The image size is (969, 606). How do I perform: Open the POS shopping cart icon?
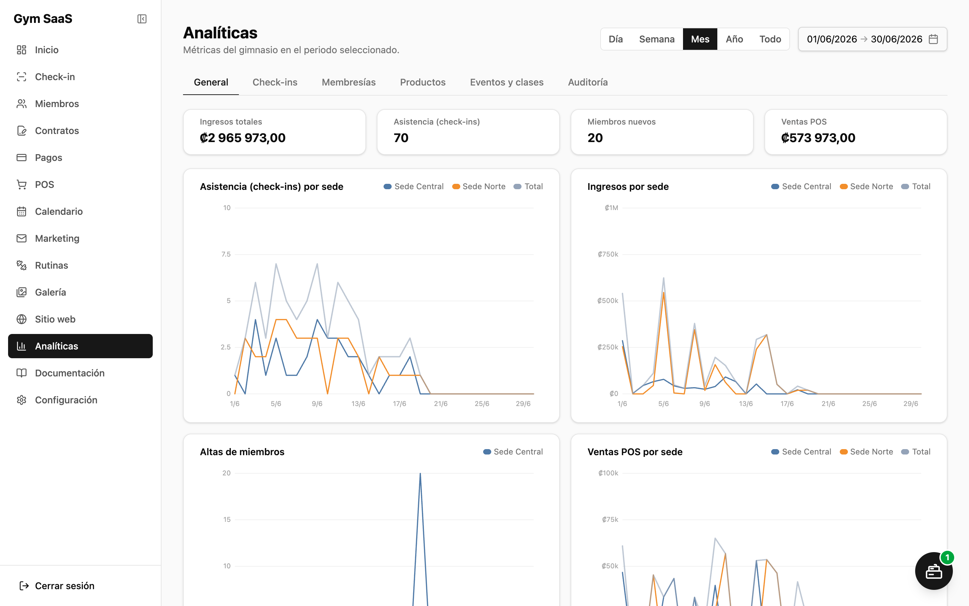point(22,184)
